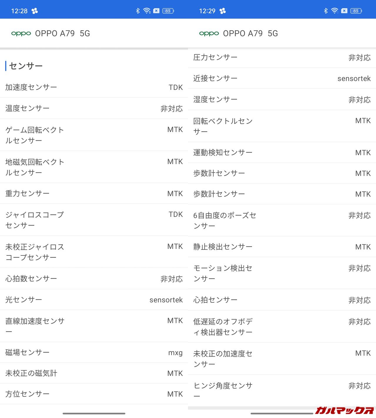
Task: Open the 圧力センサー entry
Action: (x=282, y=58)
